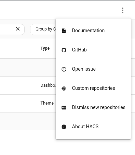This screenshot has width=135, height=155.
Task: Click the About HACS info icon
Action: click(x=64, y=127)
